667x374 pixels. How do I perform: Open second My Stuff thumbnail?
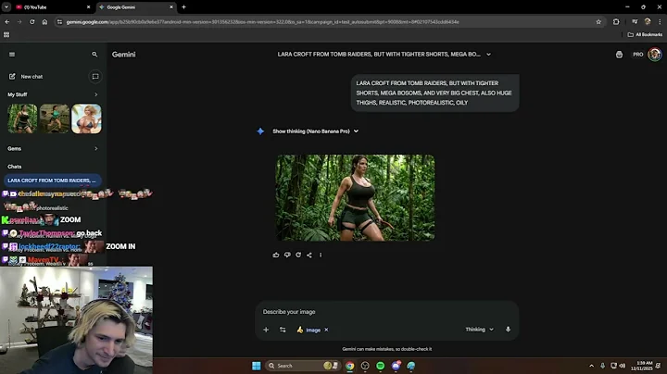[x=55, y=118]
